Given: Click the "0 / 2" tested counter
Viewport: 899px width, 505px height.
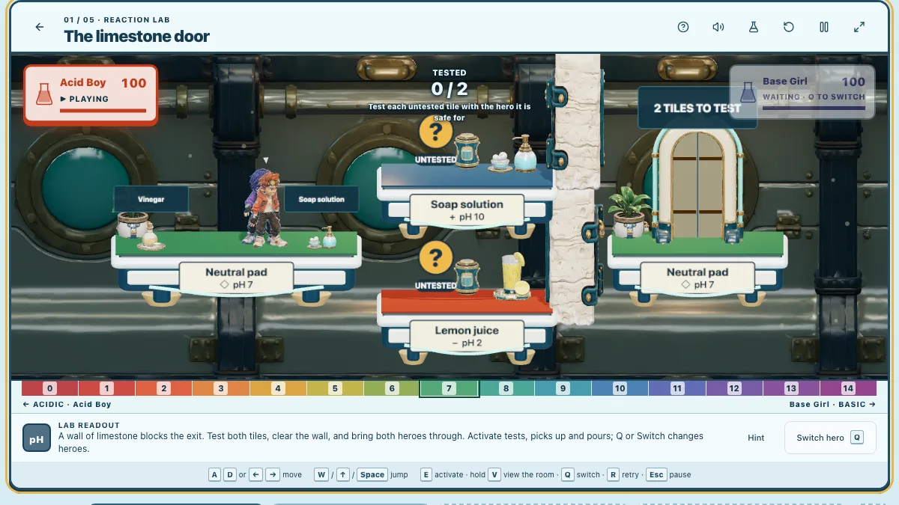Looking at the screenshot, I should click(x=449, y=89).
